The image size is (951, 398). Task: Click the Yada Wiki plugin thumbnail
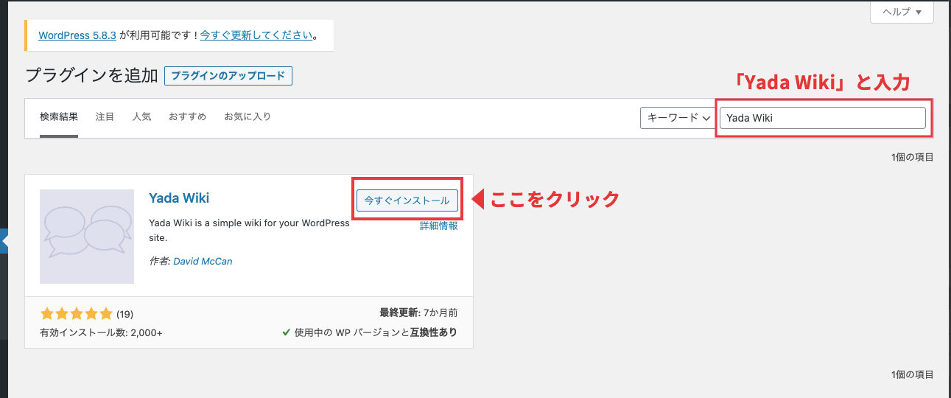[x=87, y=237]
